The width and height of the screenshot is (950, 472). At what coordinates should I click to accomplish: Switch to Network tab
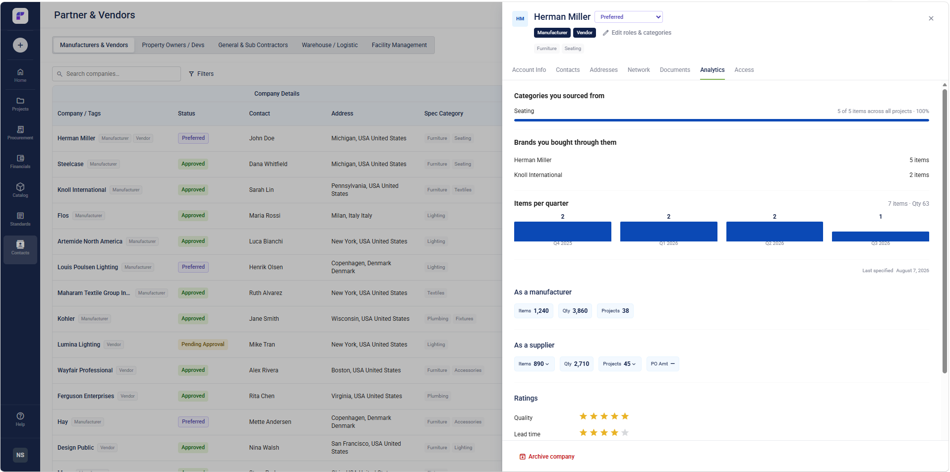coord(639,70)
